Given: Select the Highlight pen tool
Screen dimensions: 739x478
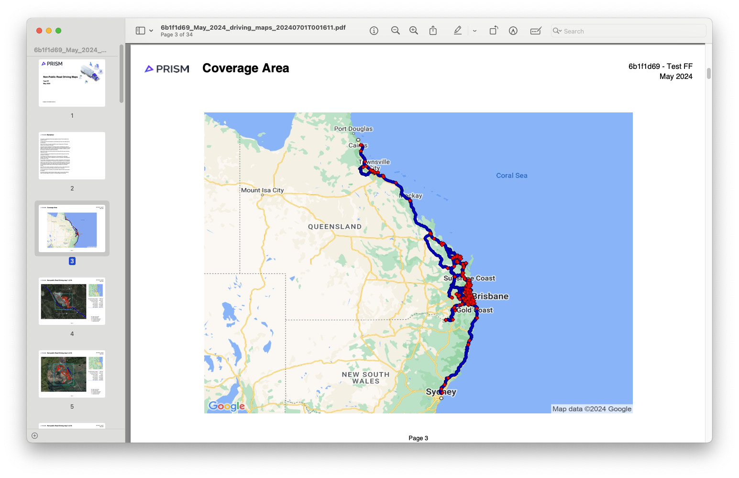Looking at the screenshot, I should coord(458,31).
